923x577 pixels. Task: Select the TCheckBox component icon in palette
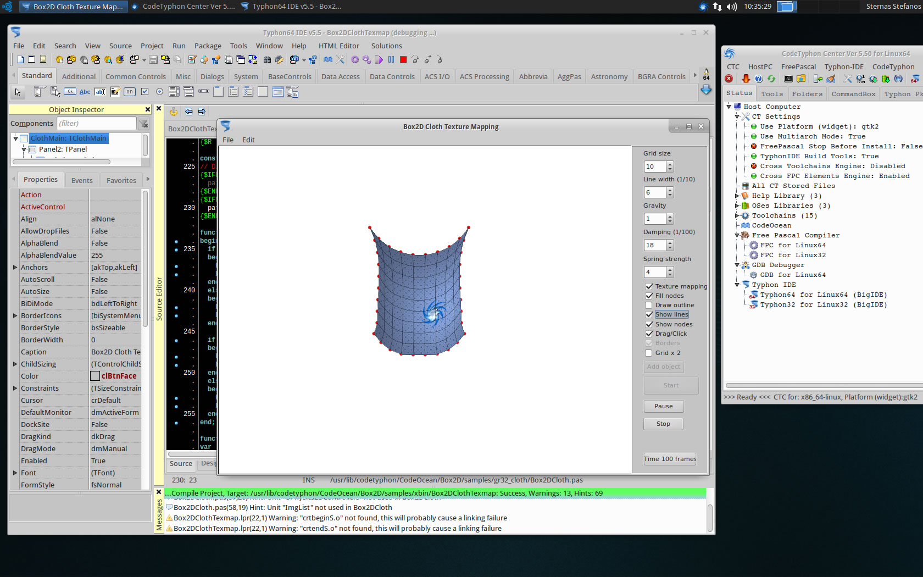[x=144, y=92]
